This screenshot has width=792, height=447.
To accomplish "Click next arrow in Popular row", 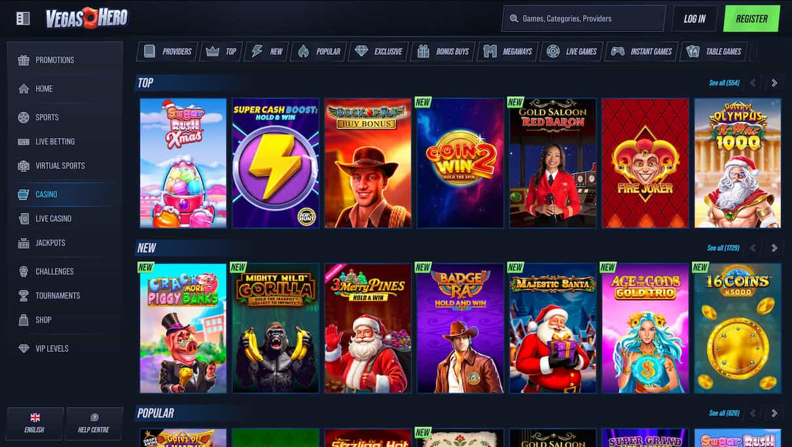I will pyautogui.click(x=774, y=413).
